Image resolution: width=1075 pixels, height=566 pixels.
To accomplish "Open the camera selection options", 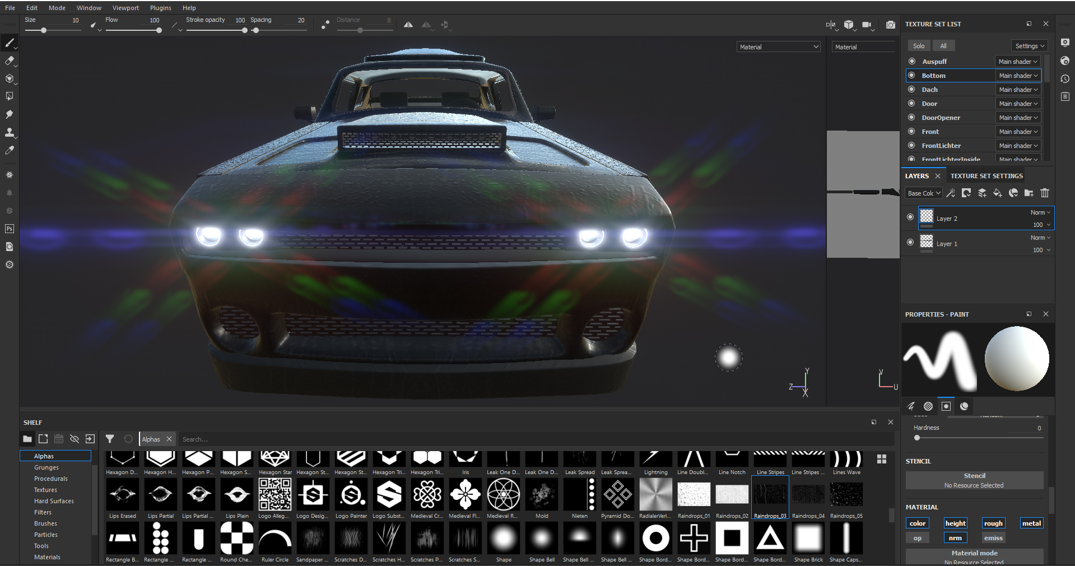I will click(868, 25).
